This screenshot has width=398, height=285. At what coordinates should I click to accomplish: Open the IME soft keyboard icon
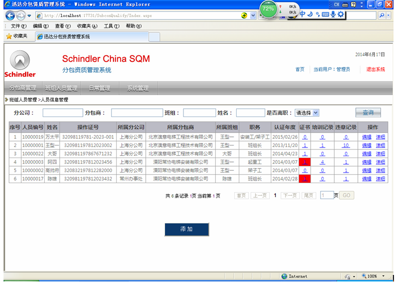[x=325, y=14]
